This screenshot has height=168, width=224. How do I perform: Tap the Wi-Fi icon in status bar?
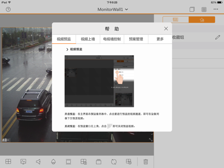coord(9,2)
